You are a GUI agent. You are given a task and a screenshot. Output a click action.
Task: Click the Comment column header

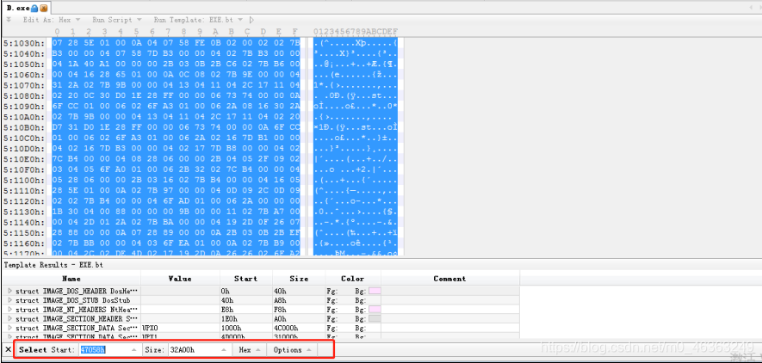tap(450, 279)
